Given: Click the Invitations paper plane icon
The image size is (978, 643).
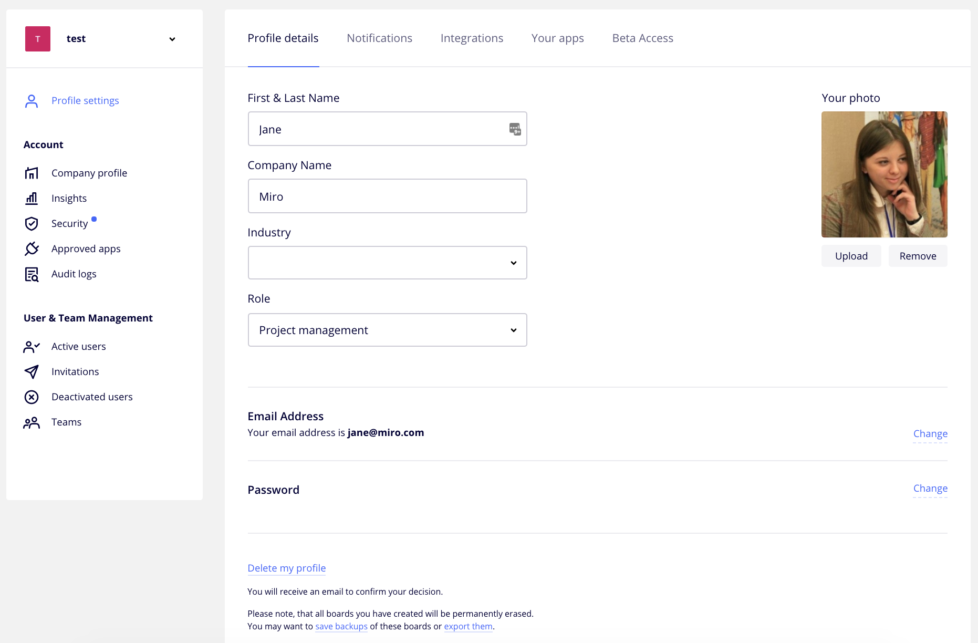Looking at the screenshot, I should coord(32,372).
